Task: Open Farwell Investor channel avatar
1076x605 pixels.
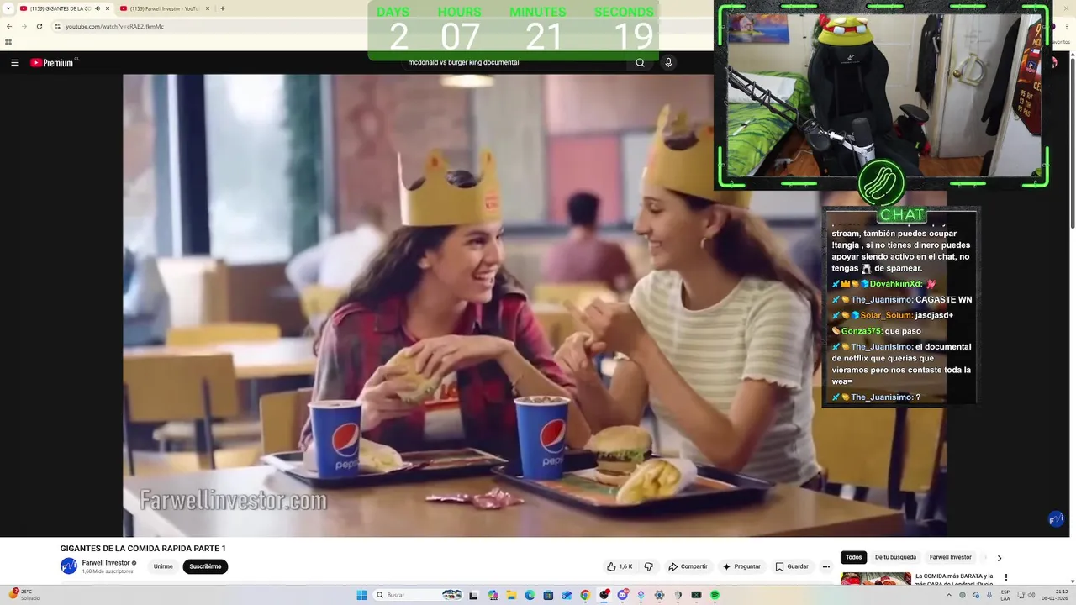Action: (x=69, y=566)
